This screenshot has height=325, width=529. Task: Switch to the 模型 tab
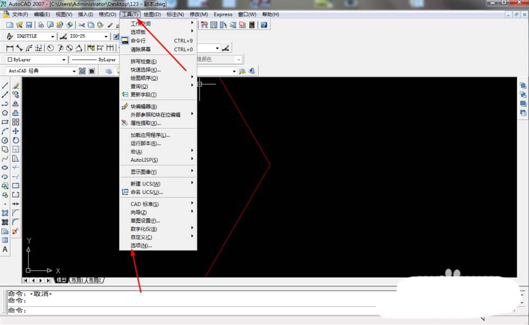(x=61, y=280)
